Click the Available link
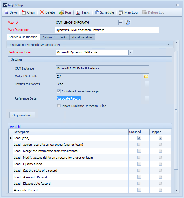 16,127
